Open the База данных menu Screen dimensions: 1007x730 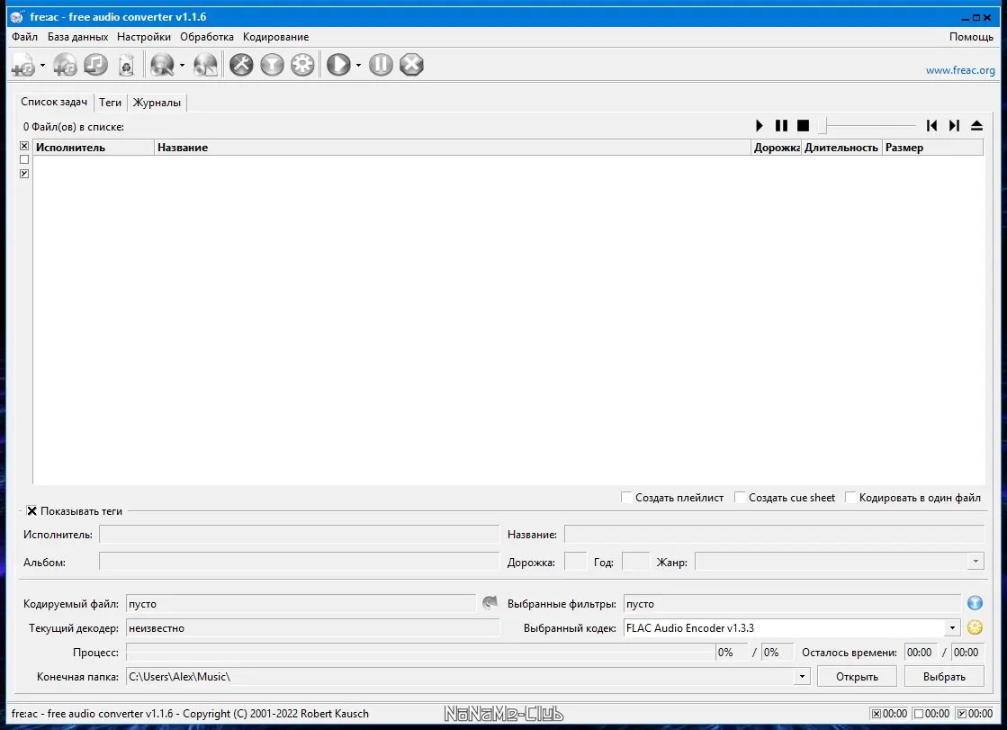pos(77,37)
